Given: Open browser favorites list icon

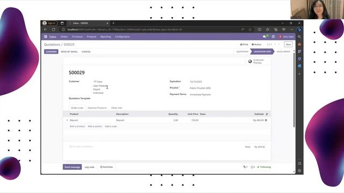Looking at the screenshot, I should (268, 29).
